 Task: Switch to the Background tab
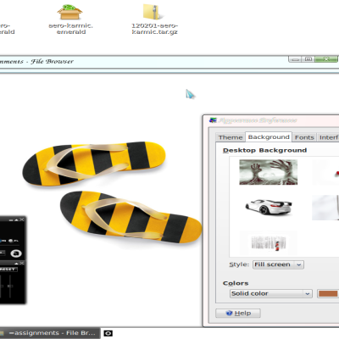tap(269, 137)
